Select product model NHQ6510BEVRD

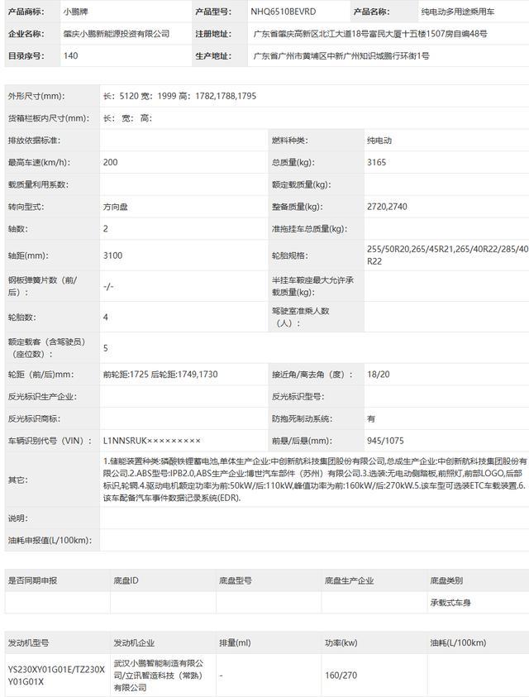[x=284, y=12]
